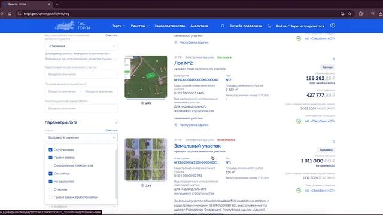Uncheck the Прием заявок status checkbox
This screenshot has width=383, height=215.
[x=50, y=158]
